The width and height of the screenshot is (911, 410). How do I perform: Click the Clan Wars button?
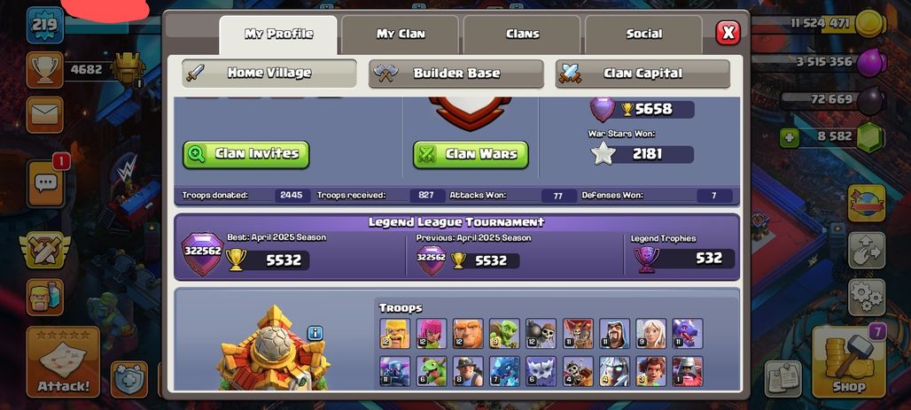point(471,154)
